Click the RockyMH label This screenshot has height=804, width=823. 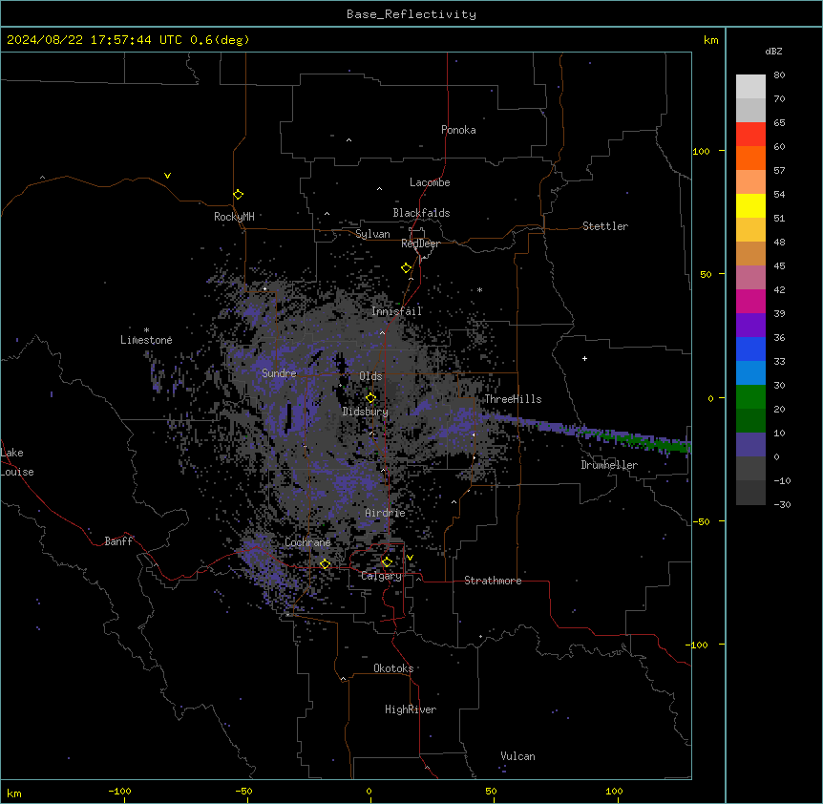pyautogui.click(x=234, y=216)
